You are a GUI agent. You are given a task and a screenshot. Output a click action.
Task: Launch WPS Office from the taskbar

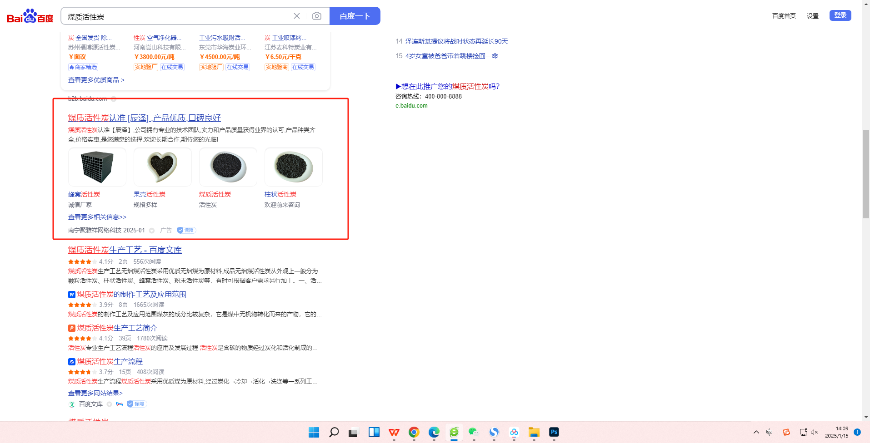[x=394, y=432]
